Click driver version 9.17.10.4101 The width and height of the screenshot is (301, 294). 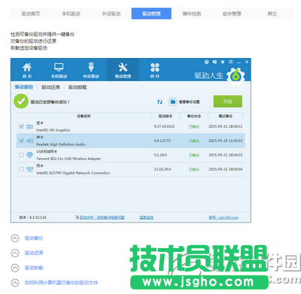(164, 126)
